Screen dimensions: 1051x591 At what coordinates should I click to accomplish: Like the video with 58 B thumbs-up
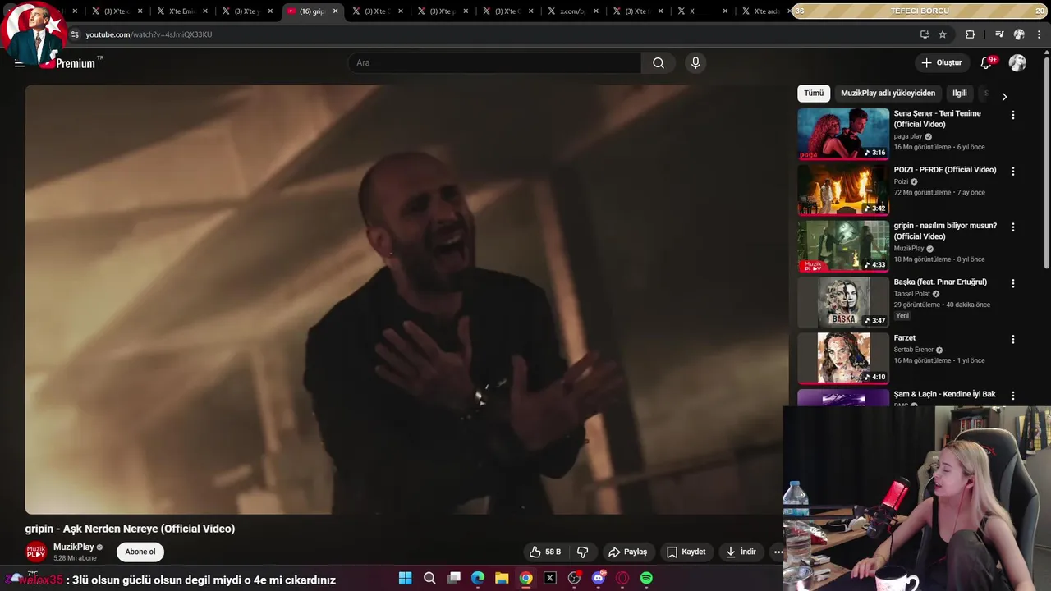coord(545,552)
